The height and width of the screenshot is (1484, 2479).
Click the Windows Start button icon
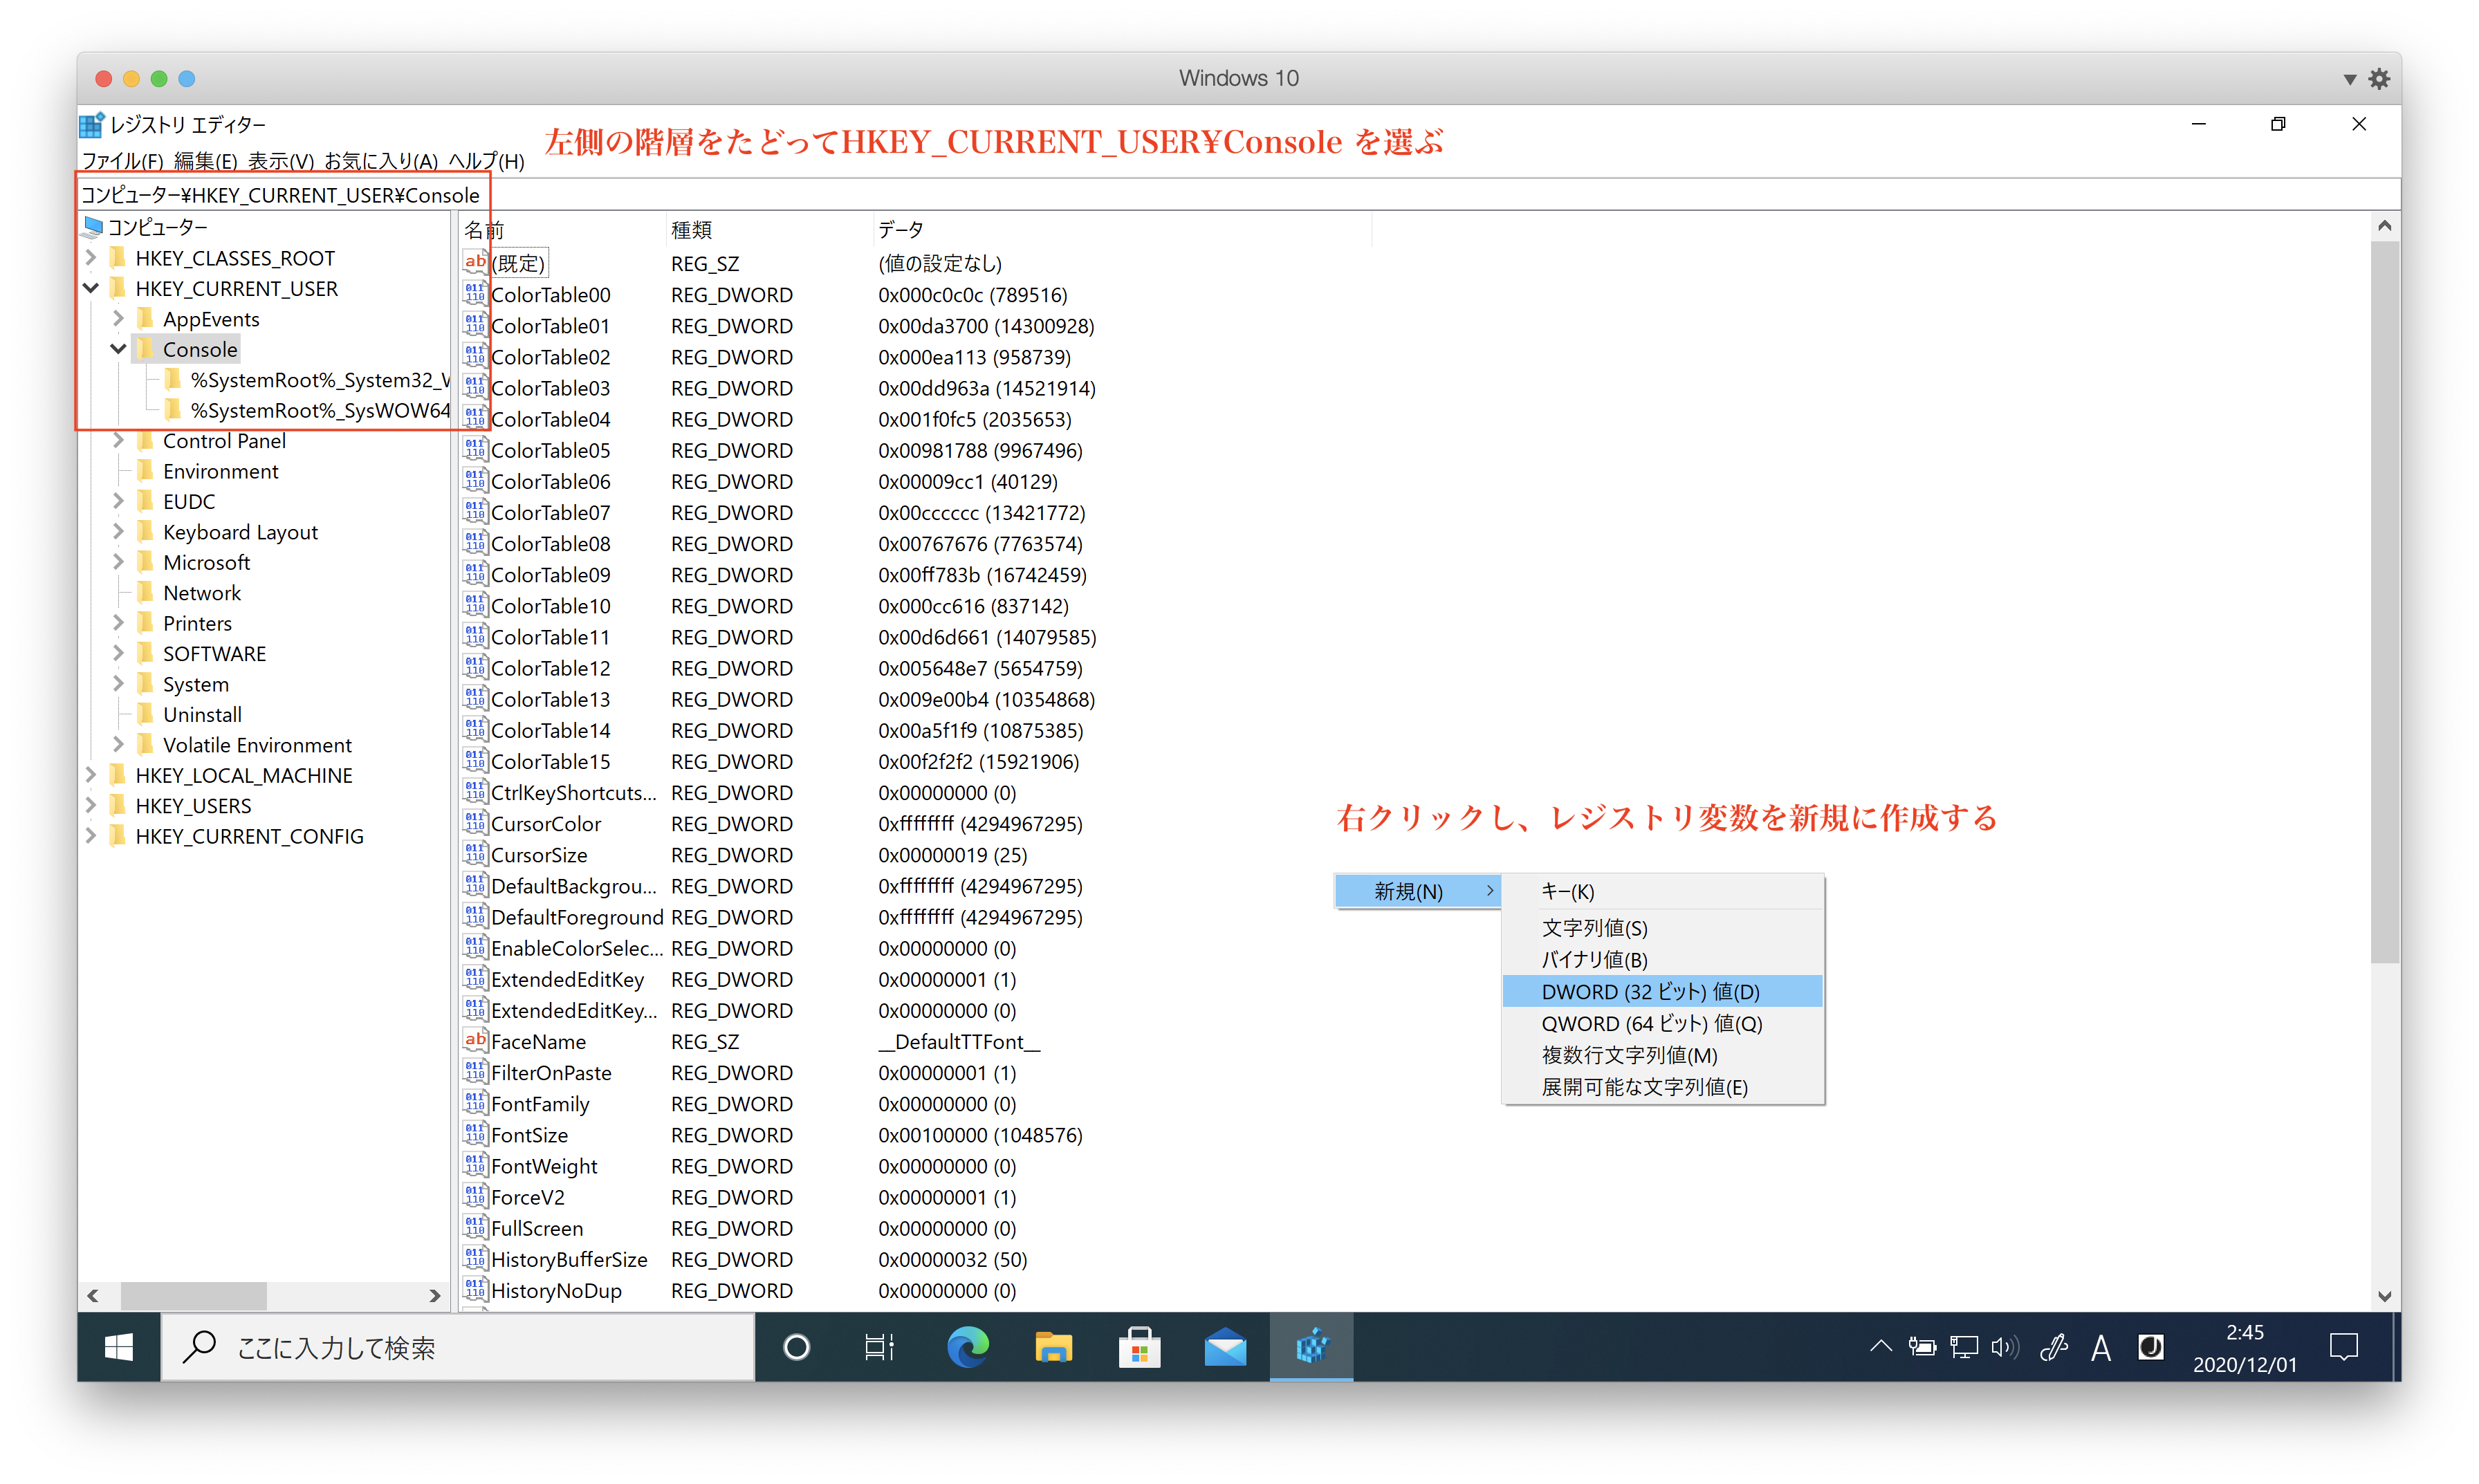click(118, 1348)
